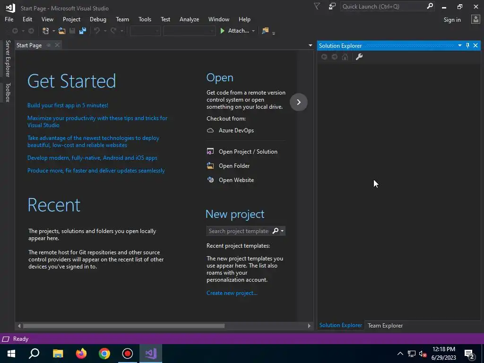Click the Save toolbar icon
Viewport: 484px width, 363px height.
coord(72,31)
